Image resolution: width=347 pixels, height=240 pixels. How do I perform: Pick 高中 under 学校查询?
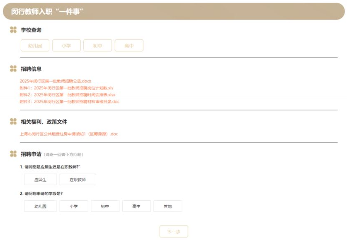[129, 46]
